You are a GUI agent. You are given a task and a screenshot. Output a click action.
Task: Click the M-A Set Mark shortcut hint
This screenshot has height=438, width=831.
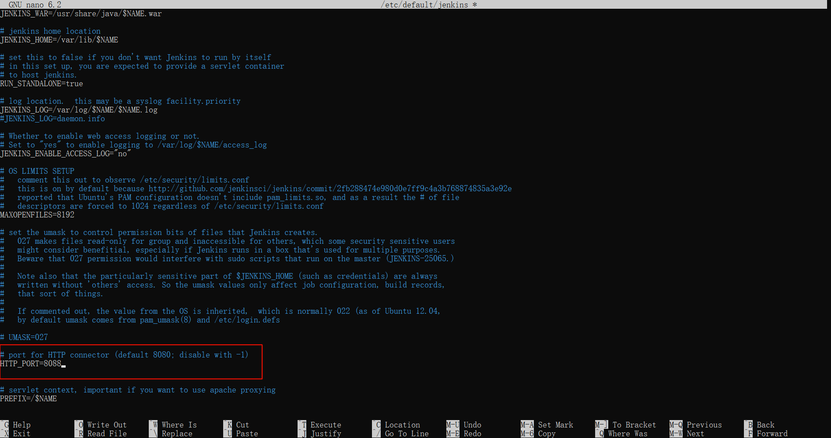547,425
